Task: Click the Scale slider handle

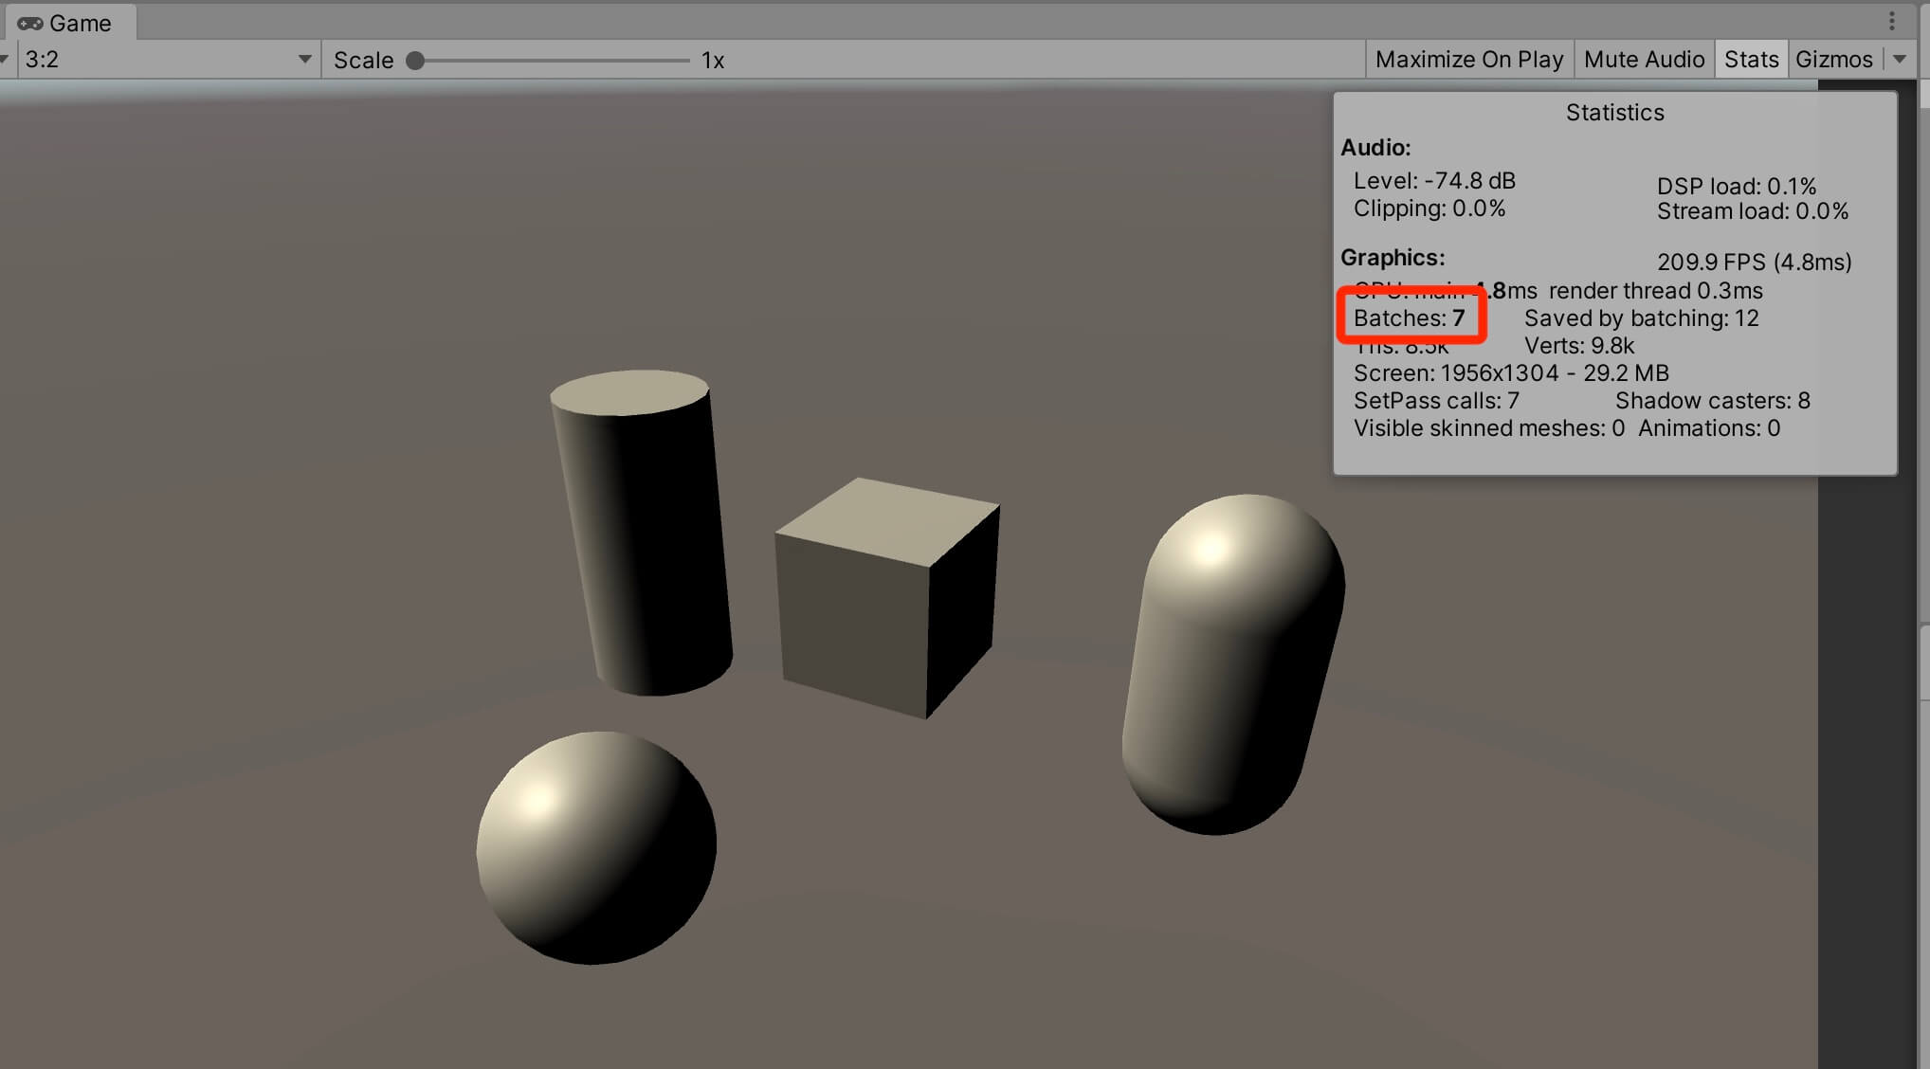Action: (x=415, y=61)
